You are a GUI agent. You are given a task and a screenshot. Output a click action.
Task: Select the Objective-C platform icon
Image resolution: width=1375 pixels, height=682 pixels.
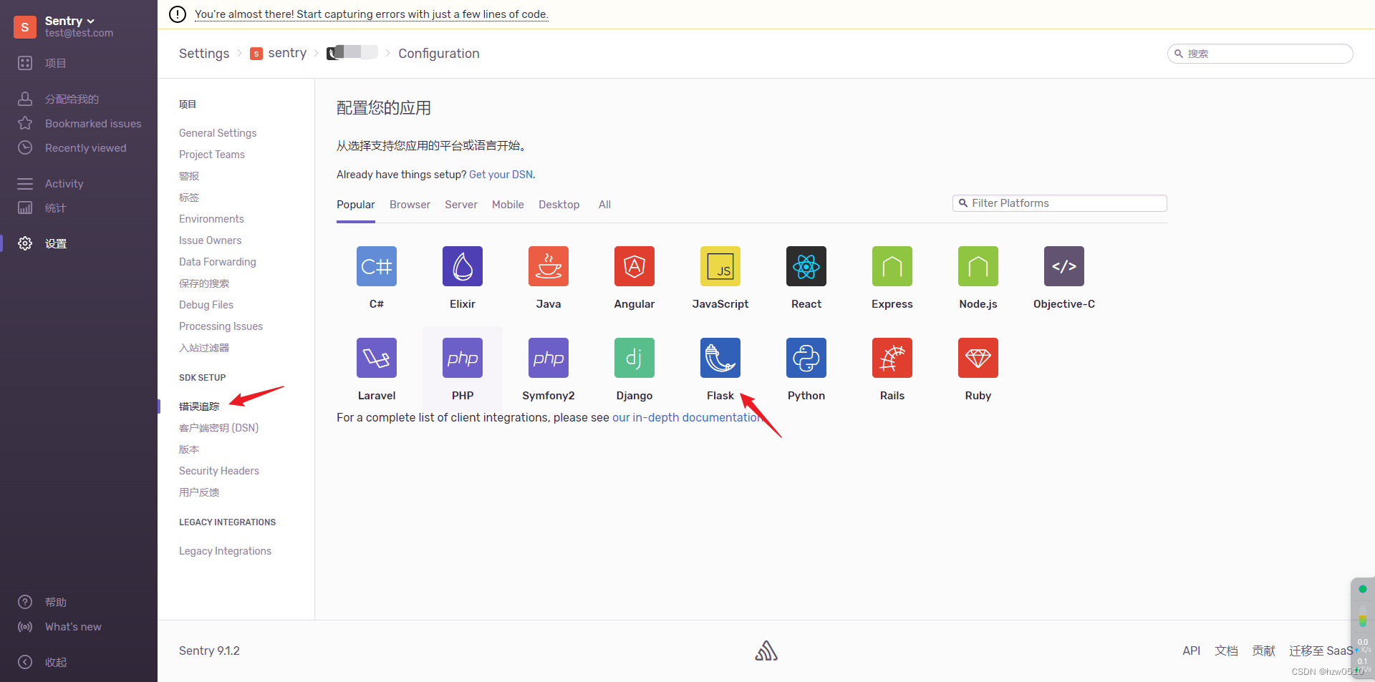pyautogui.click(x=1064, y=266)
